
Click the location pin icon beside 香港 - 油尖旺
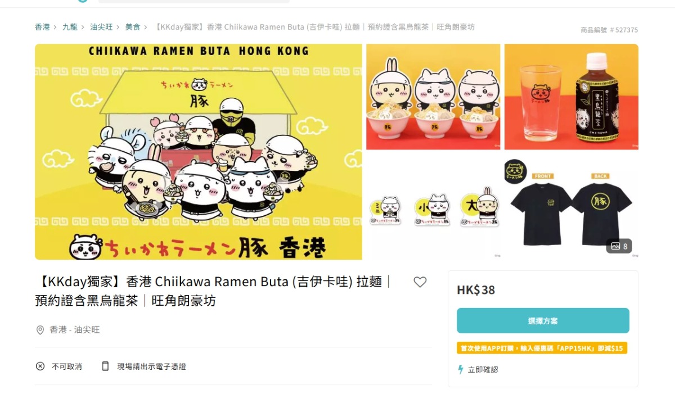[40, 330]
